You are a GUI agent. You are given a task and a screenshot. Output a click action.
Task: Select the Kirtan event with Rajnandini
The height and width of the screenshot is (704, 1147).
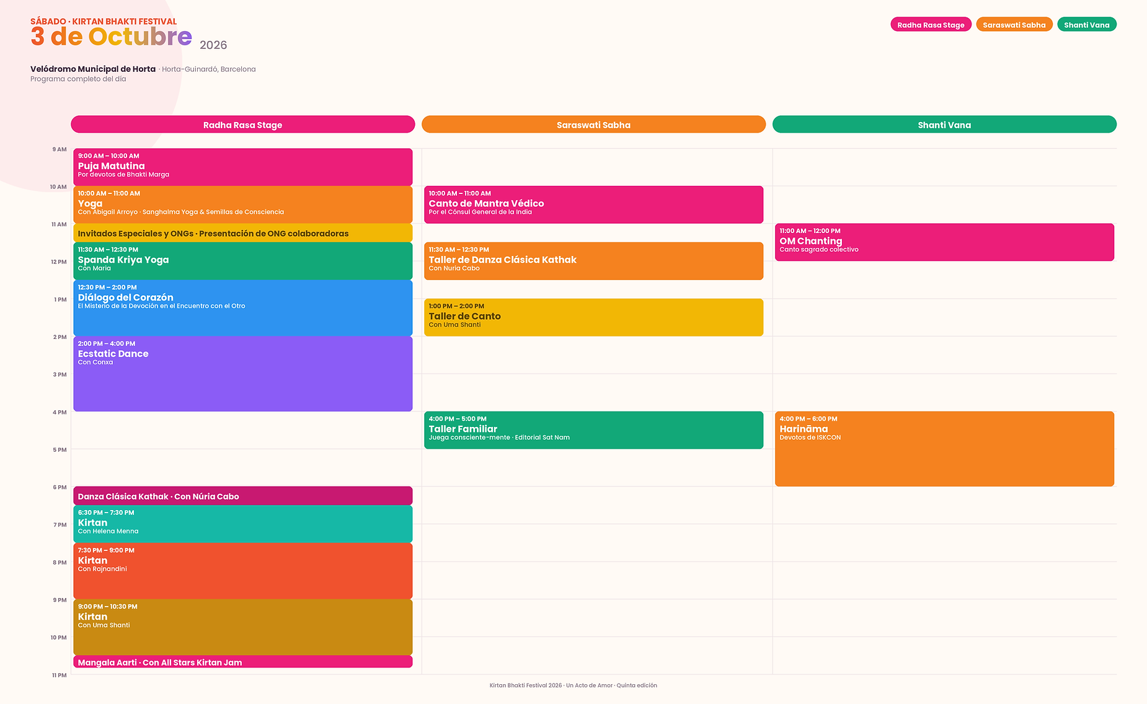(243, 571)
